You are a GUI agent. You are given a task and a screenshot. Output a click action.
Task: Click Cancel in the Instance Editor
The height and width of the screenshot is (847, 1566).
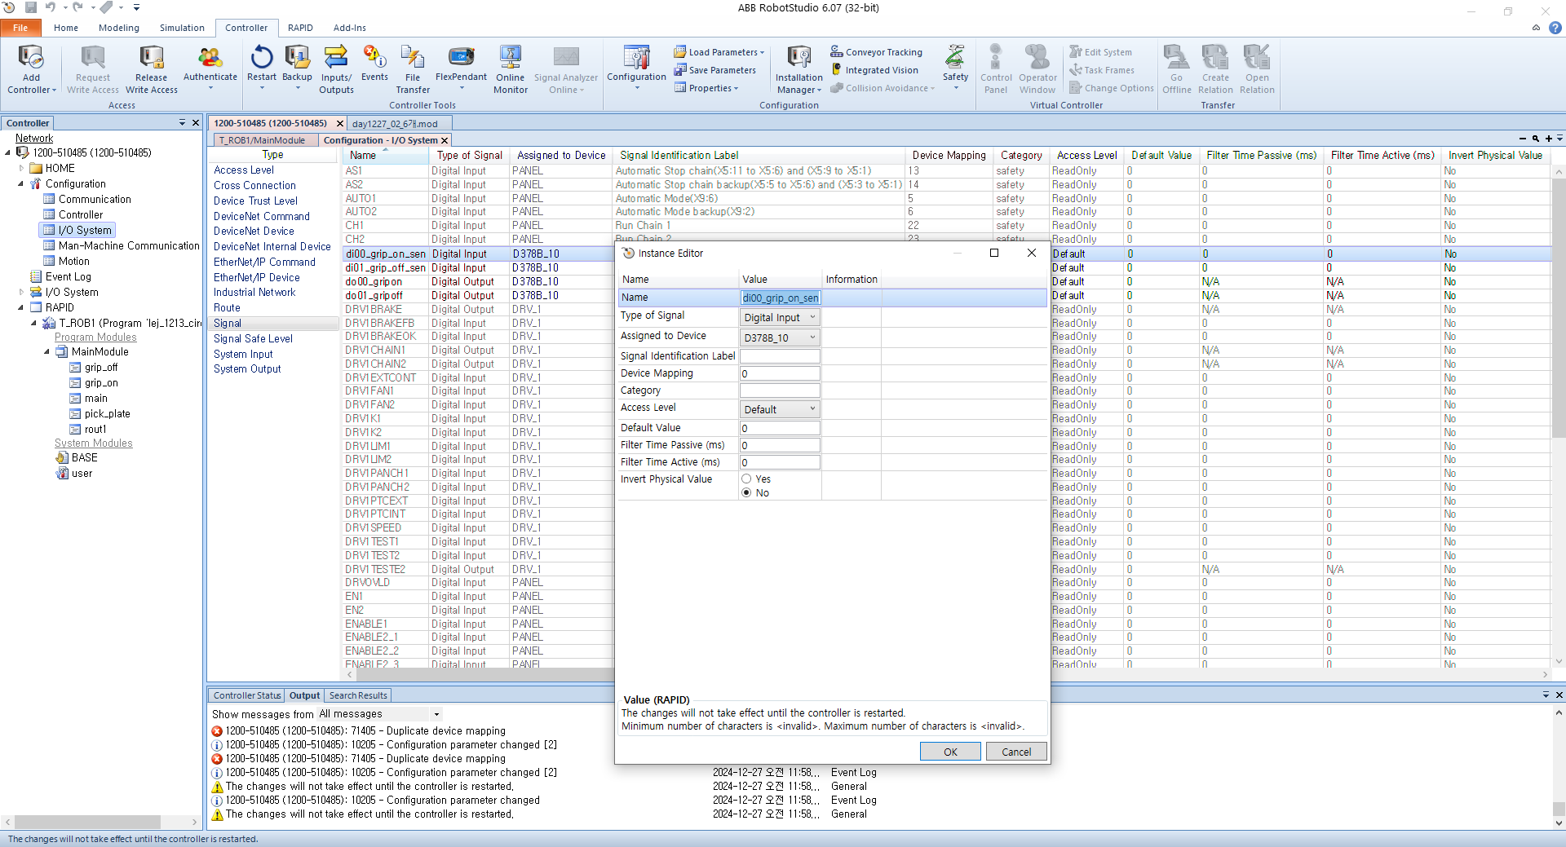tap(1016, 752)
